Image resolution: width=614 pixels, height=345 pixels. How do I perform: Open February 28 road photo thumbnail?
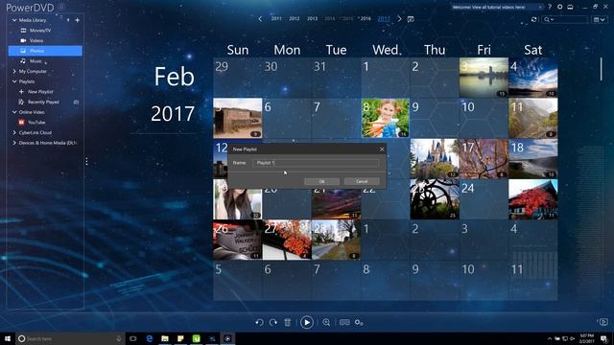(x=336, y=241)
